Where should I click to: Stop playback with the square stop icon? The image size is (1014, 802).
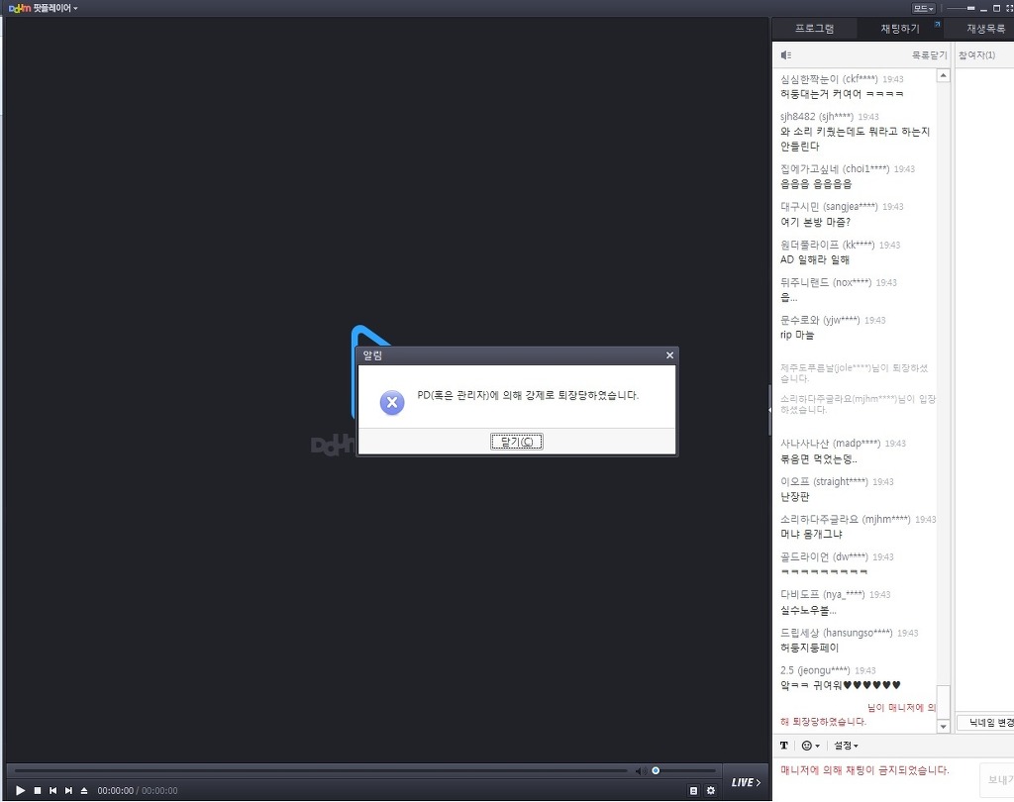(38, 790)
